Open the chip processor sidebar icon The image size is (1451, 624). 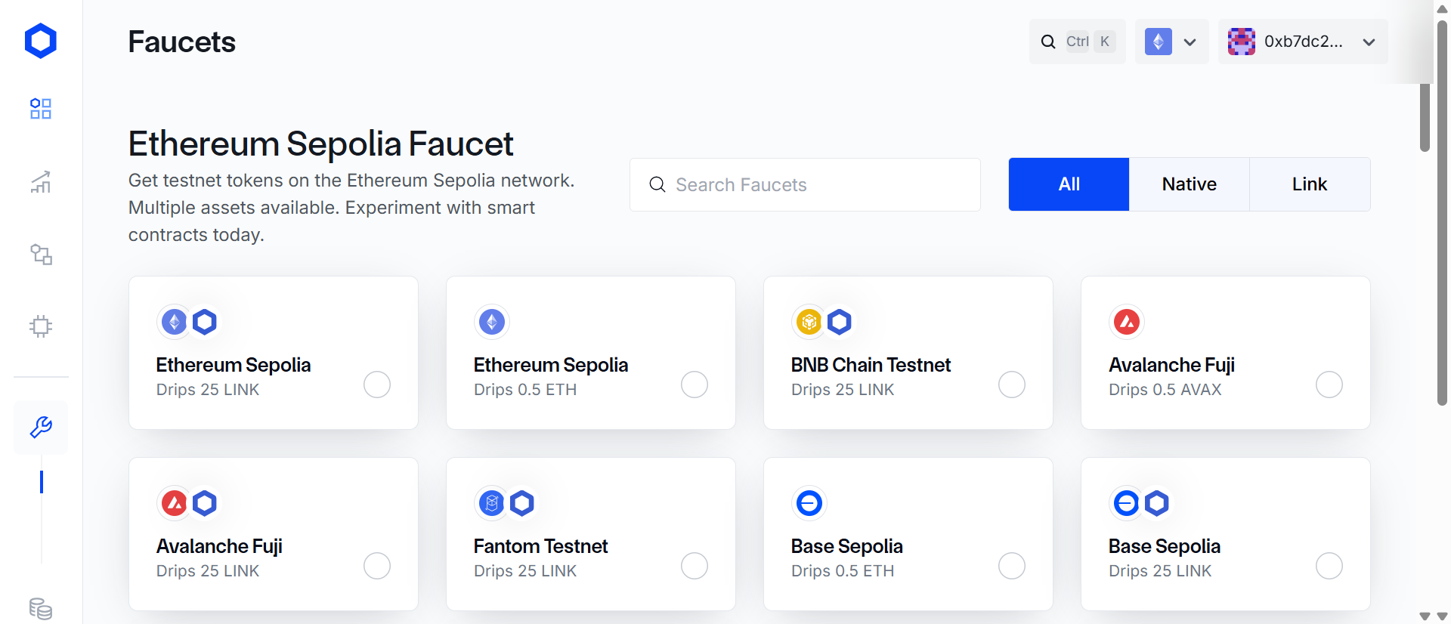41,326
